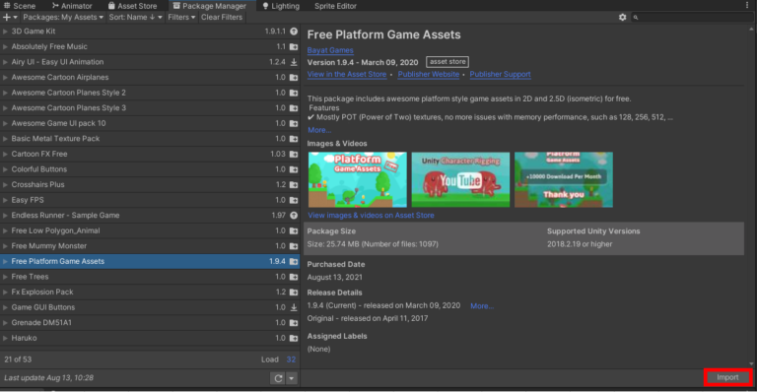The height and width of the screenshot is (392, 757).
Task: Click import icon for Free Mummy Monster
Action: pos(294,246)
